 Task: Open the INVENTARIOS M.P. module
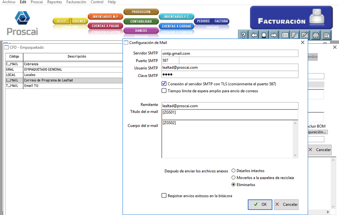(106, 17)
